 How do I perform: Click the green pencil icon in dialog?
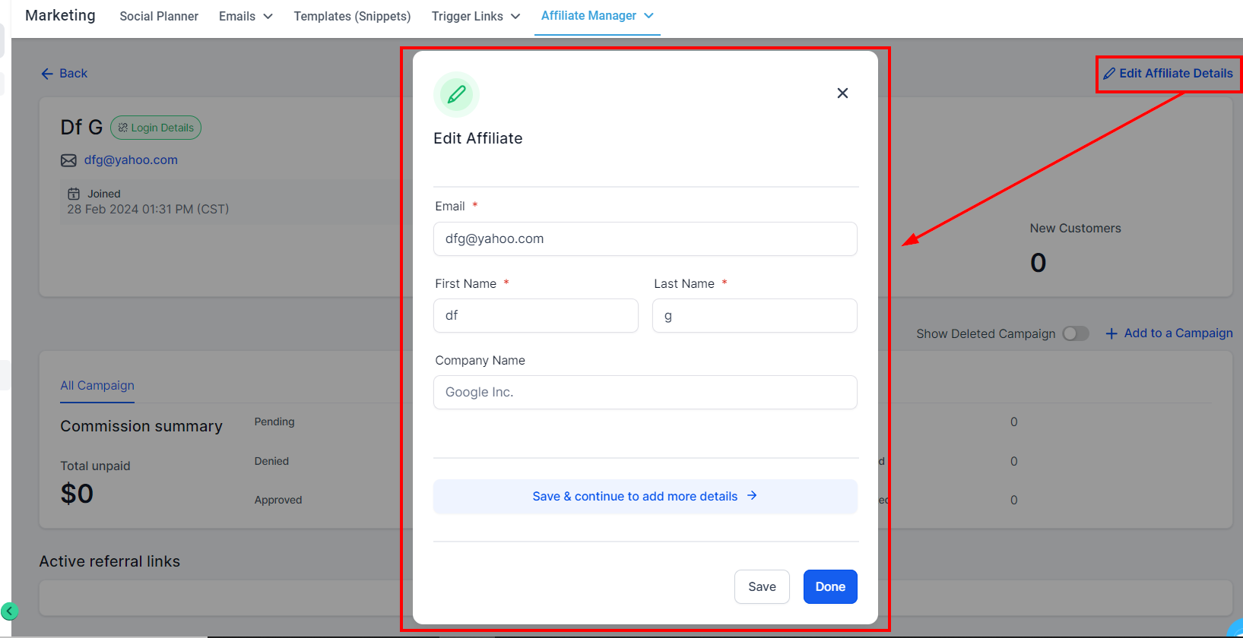[x=456, y=95]
